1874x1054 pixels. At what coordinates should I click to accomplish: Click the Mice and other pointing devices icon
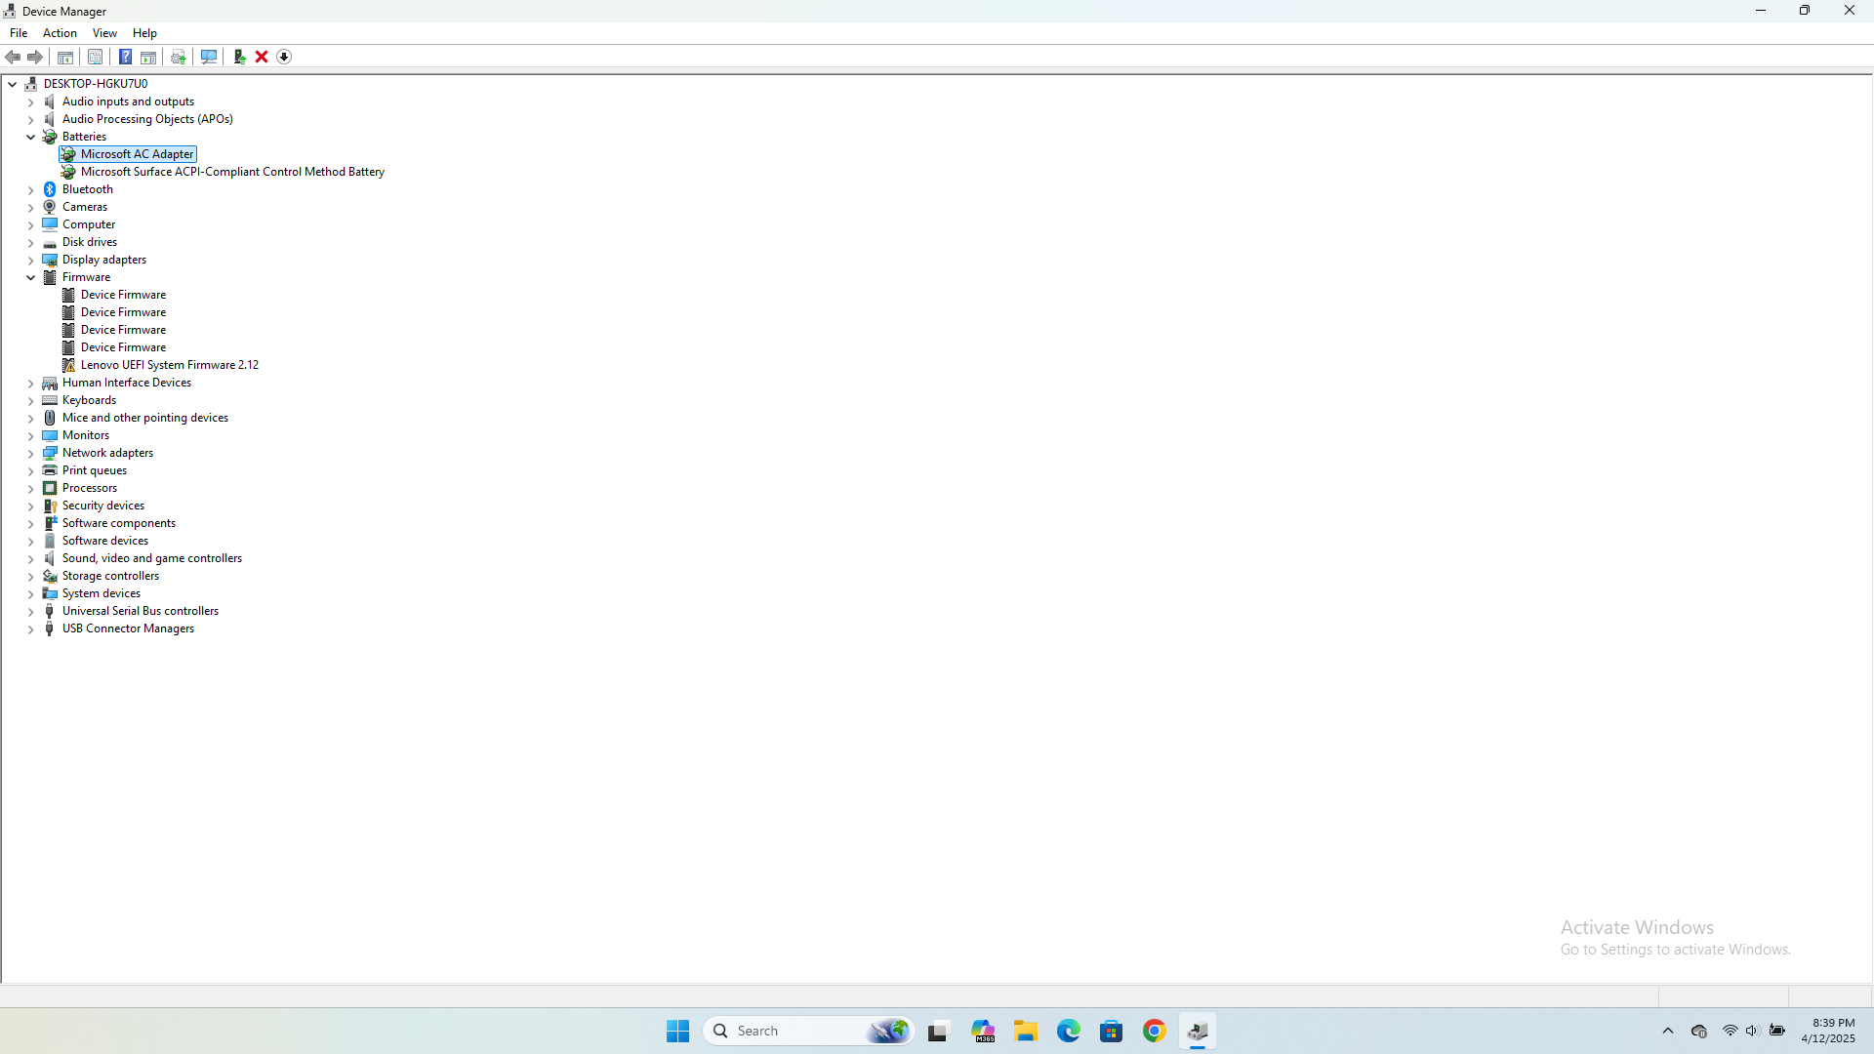coord(50,418)
